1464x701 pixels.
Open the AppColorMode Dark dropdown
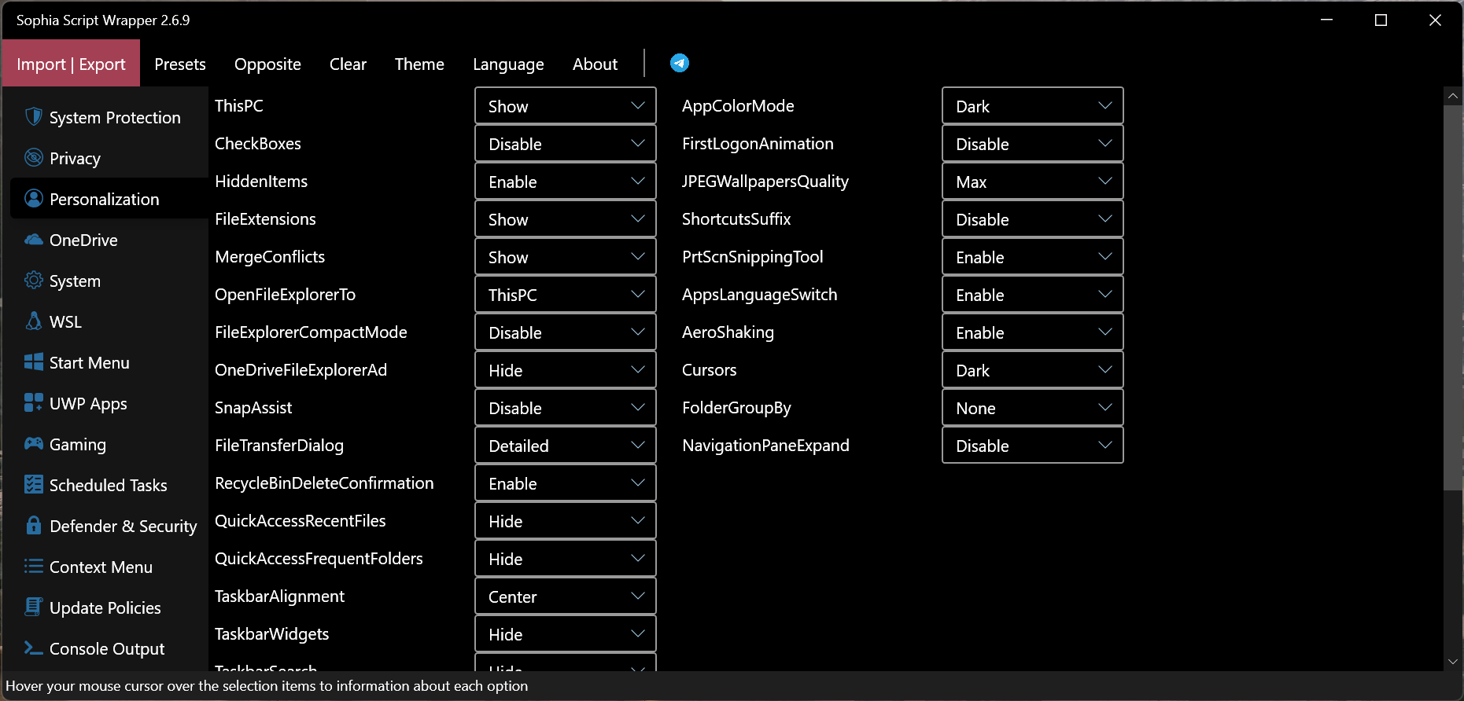[x=1033, y=105]
